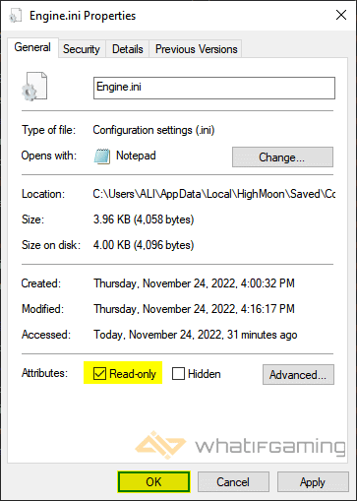
Task: Click the Location path text
Action: click(214, 194)
